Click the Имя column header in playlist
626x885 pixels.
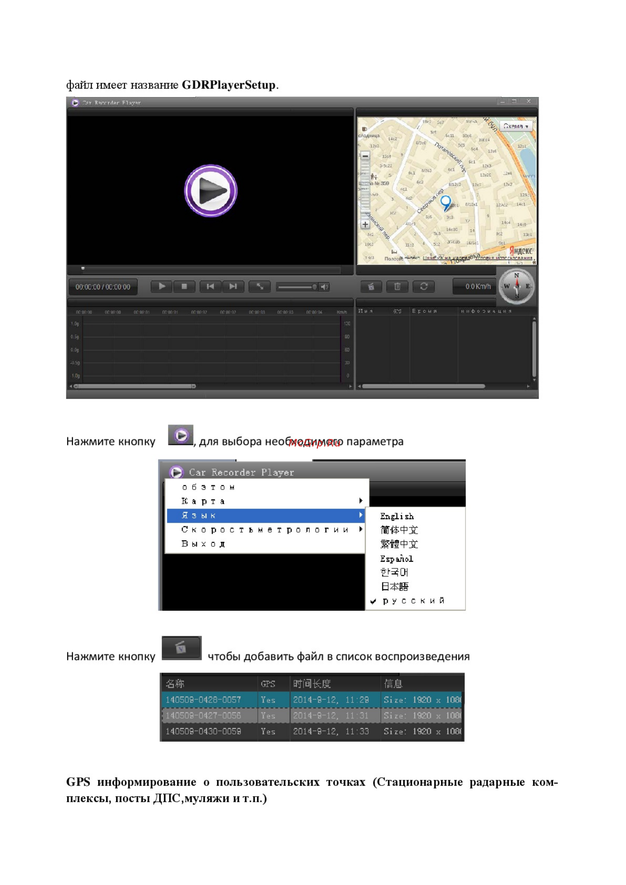[365, 311]
